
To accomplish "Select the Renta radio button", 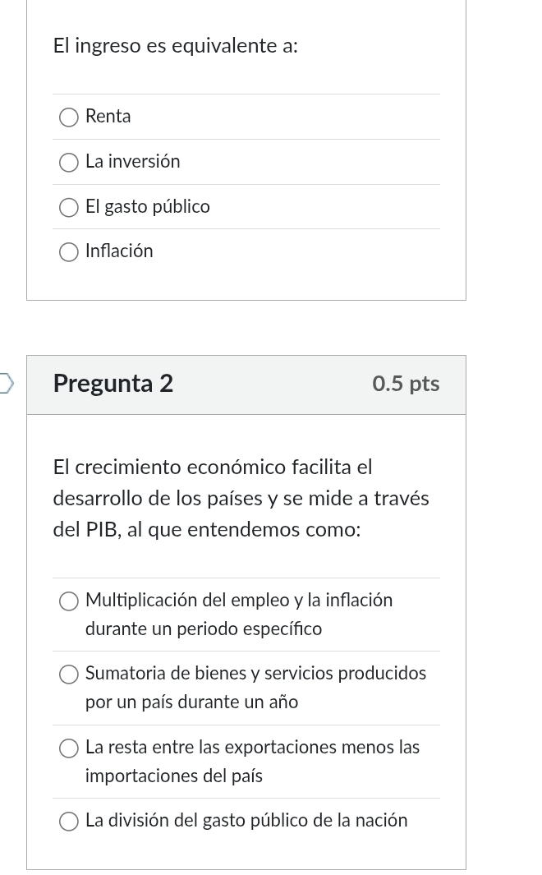I will click(x=69, y=117).
